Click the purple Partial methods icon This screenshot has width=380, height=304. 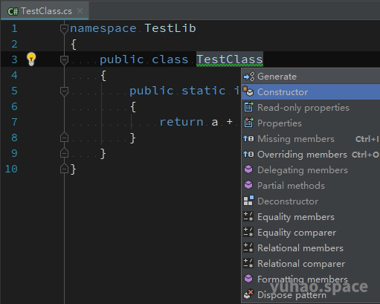click(x=248, y=185)
